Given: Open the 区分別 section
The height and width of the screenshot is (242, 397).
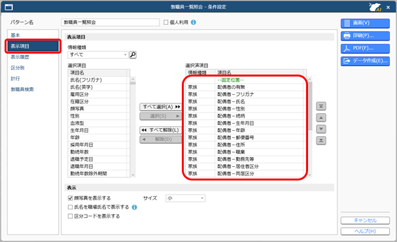Looking at the screenshot, I should [x=18, y=68].
